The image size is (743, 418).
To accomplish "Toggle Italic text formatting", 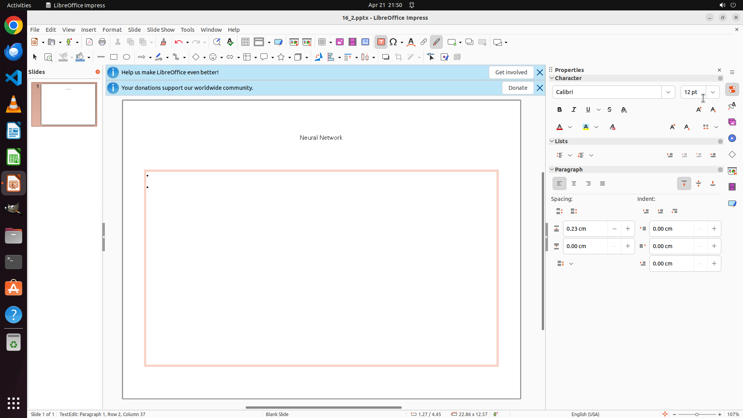I will click(x=574, y=110).
